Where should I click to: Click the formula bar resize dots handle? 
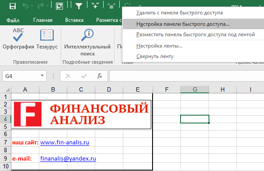53,76
